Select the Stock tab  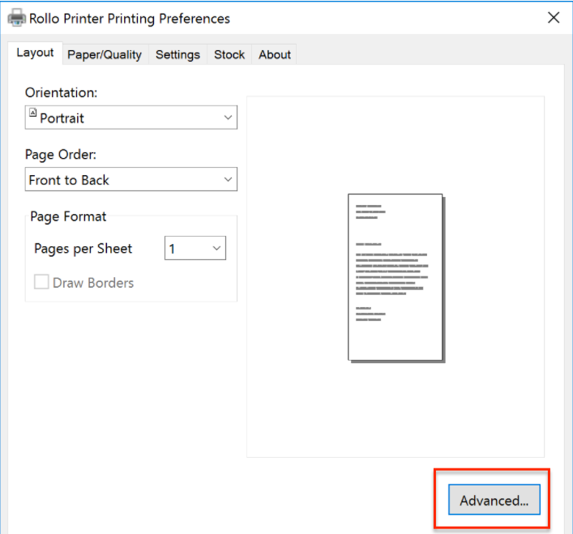[229, 55]
